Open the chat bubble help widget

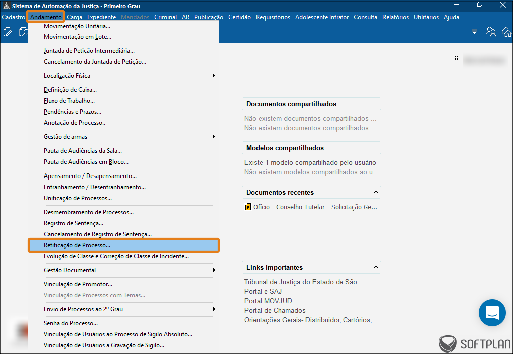[492, 313]
